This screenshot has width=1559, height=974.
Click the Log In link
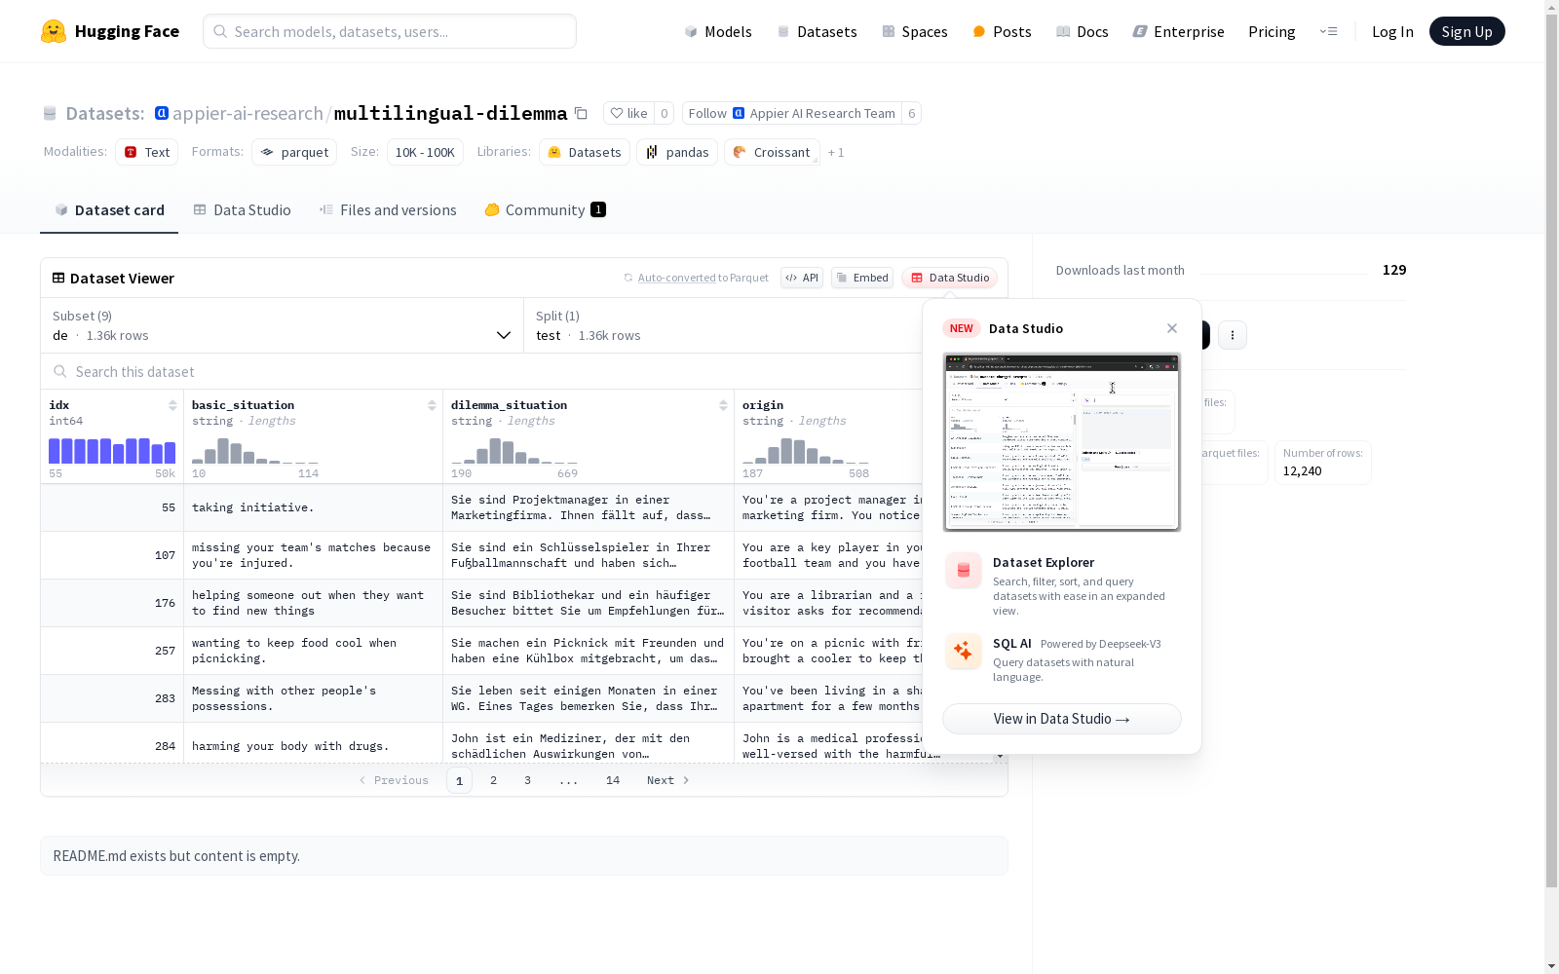(1392, 31)
